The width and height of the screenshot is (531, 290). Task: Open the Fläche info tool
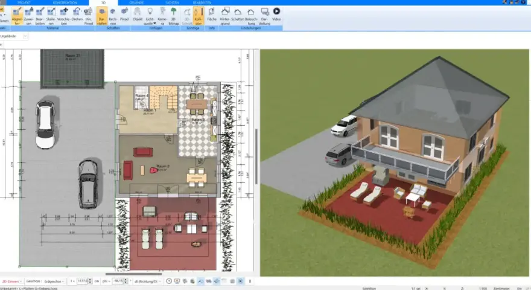click(x=212, y=14)
